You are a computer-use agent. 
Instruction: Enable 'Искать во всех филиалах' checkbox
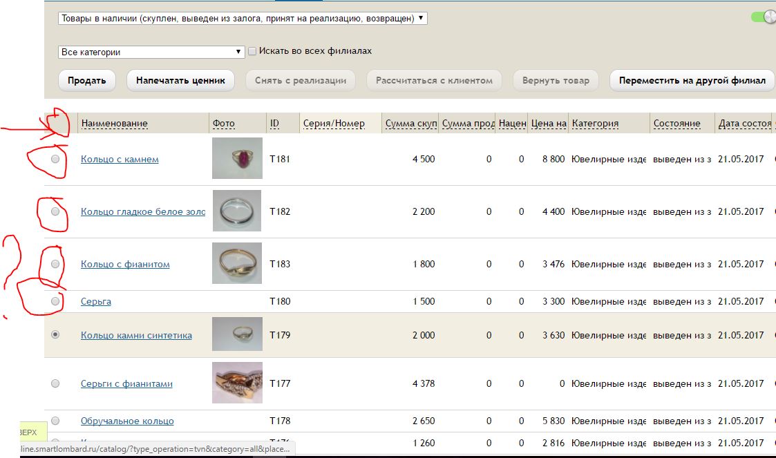point(252,51)
